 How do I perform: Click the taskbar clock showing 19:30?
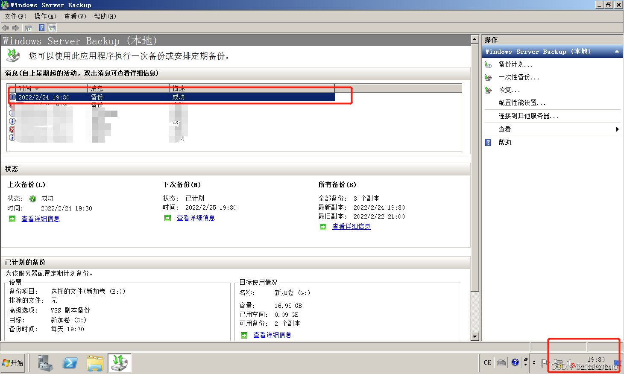pos(596,363)
